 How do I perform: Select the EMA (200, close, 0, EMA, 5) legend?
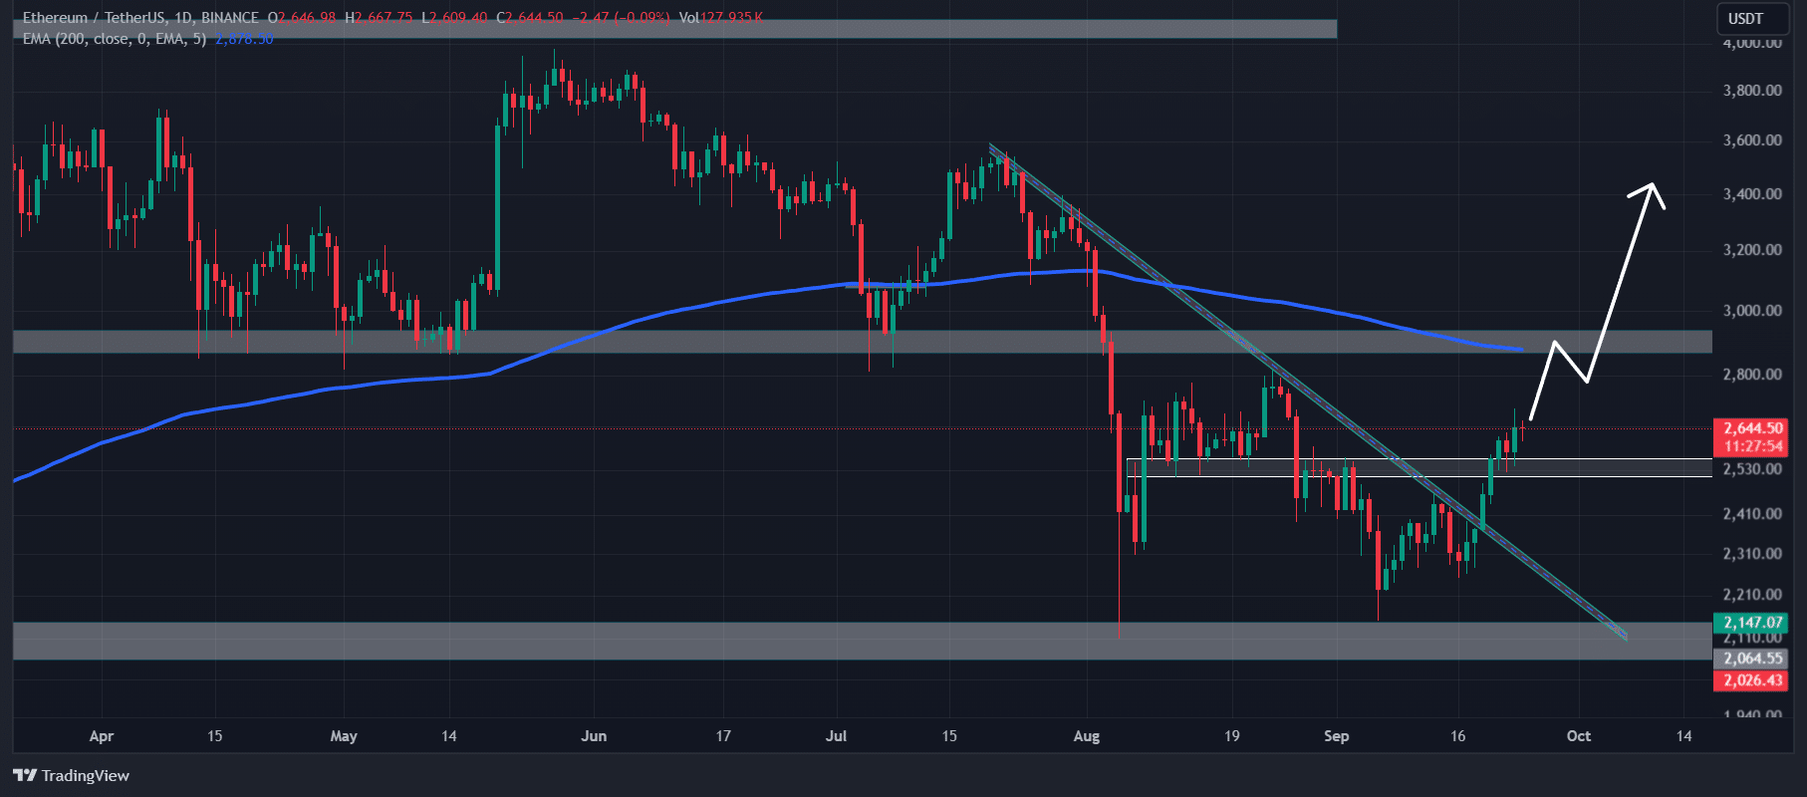pos(115,39)
